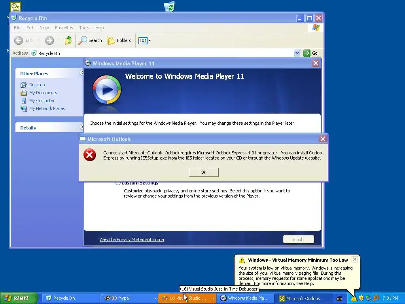Open the 33 Mypal taskbar group
405x304 pixels.
pos(129,298)
